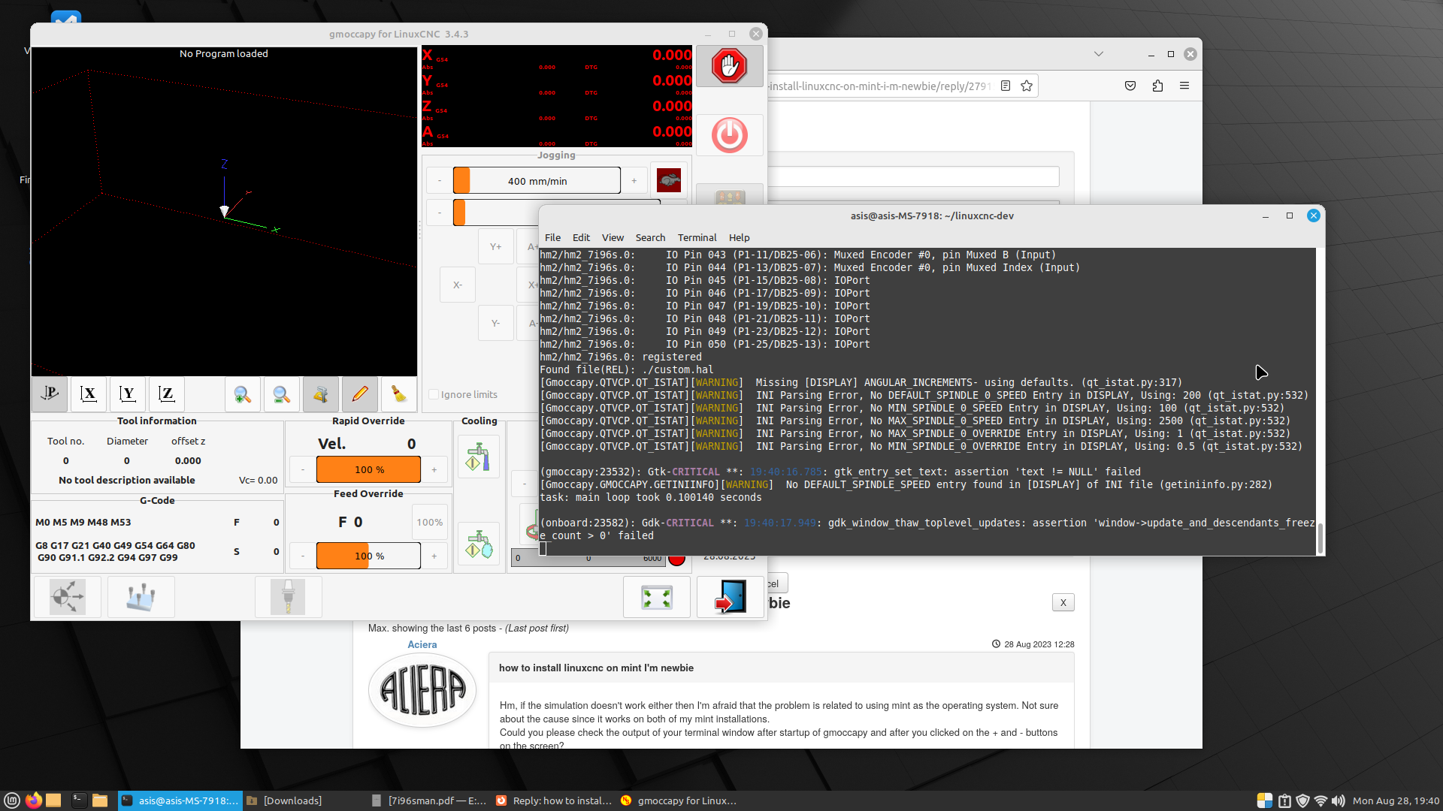Open the terminal Help menu
This screenshot has width=1443, height=811.
739,237
